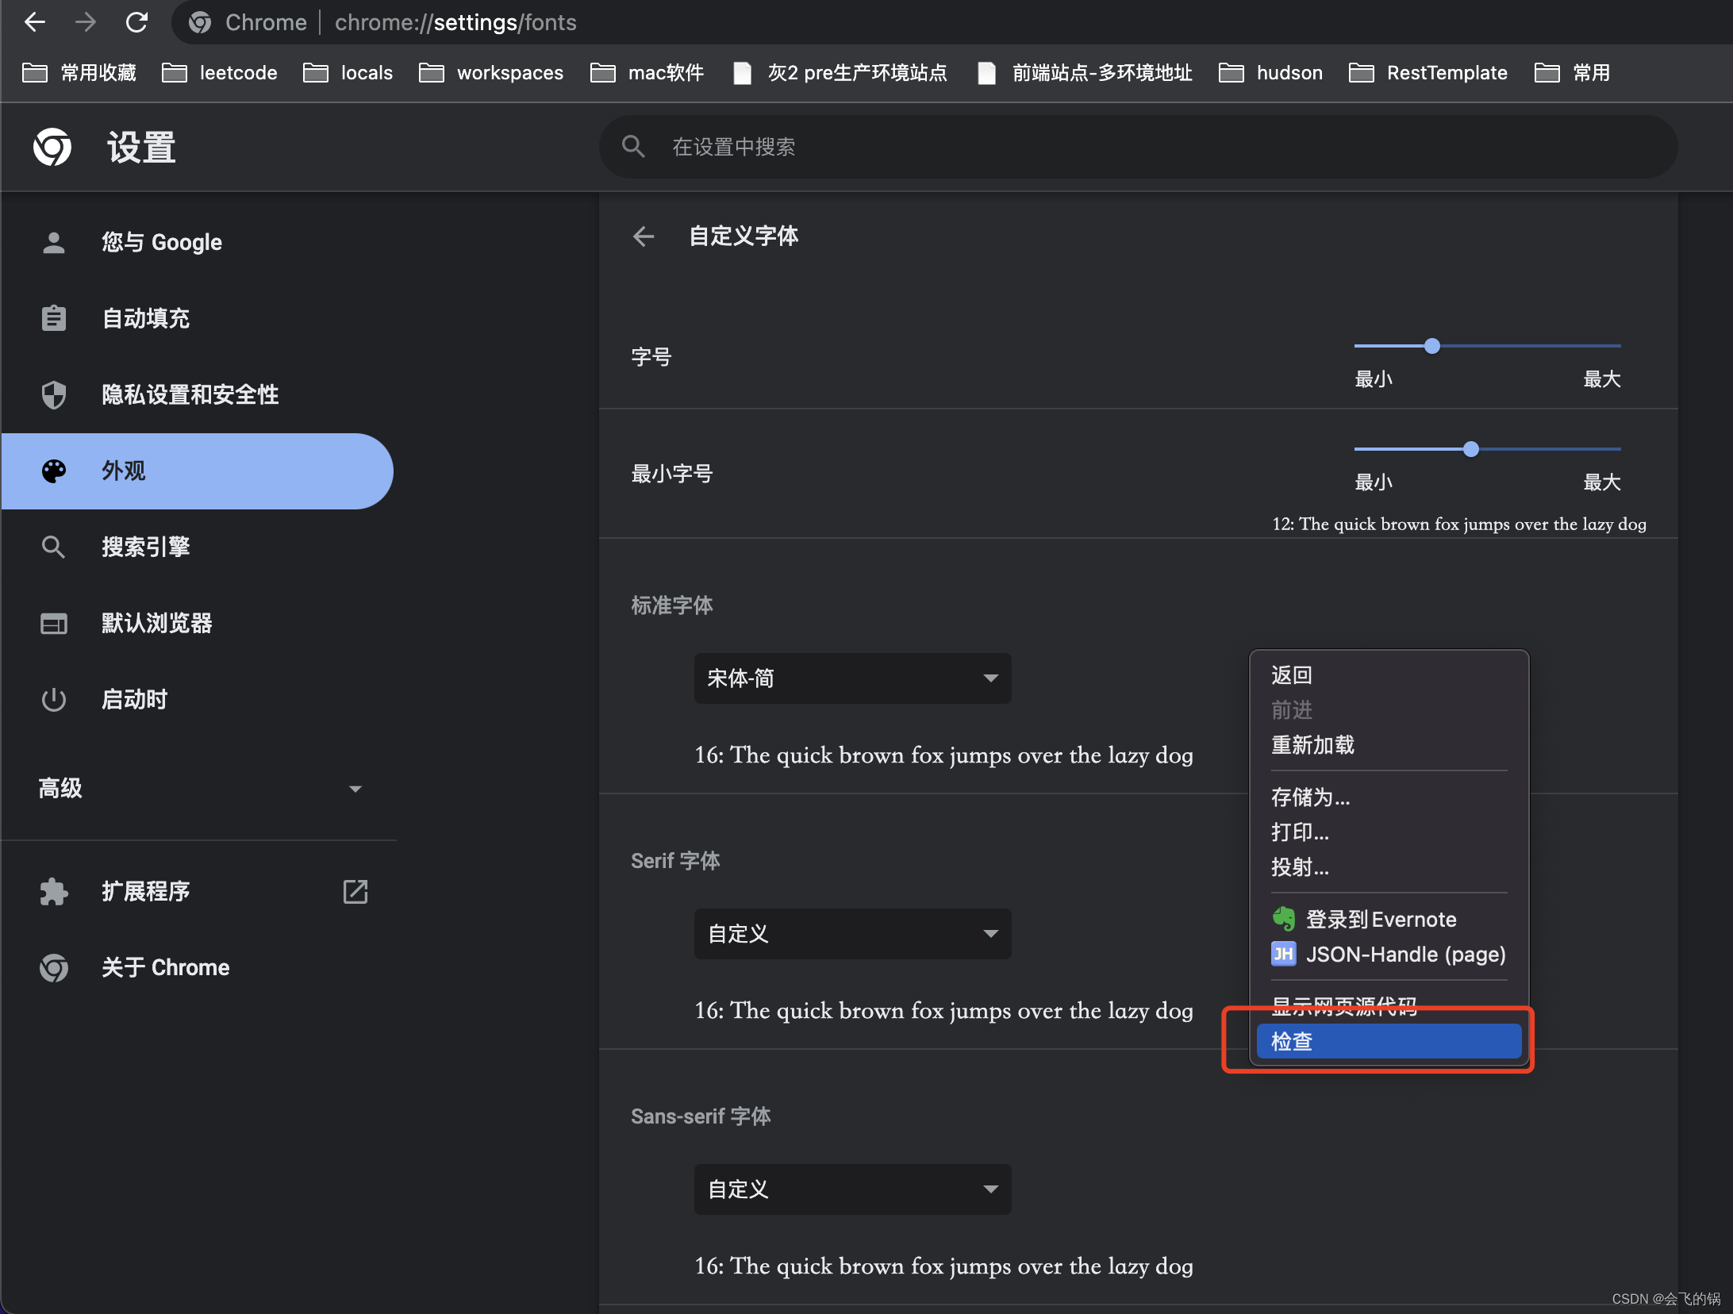Click 重新加载 in the context menu
1733x1314 pixels.
1312,745
